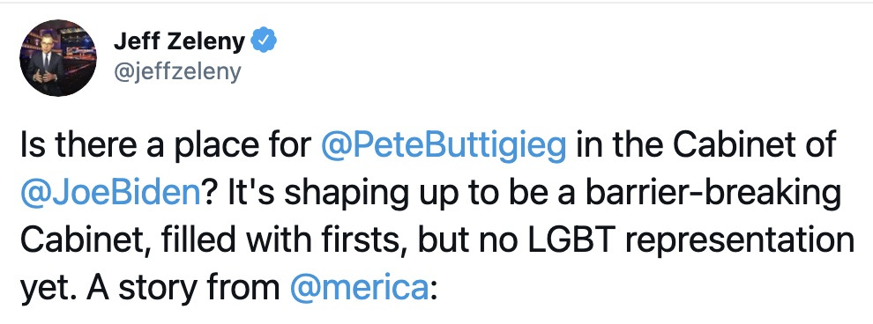Click the word "LGBT" in the tweet
Image resolution: width=873 pixels, height=324 pixels.
(638, 239)
